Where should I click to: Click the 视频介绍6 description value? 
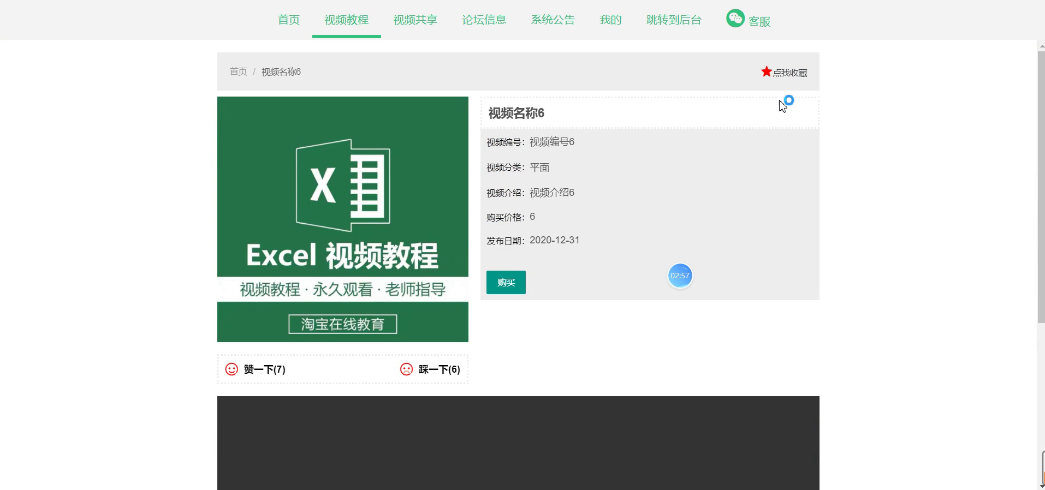click(552, 193)
